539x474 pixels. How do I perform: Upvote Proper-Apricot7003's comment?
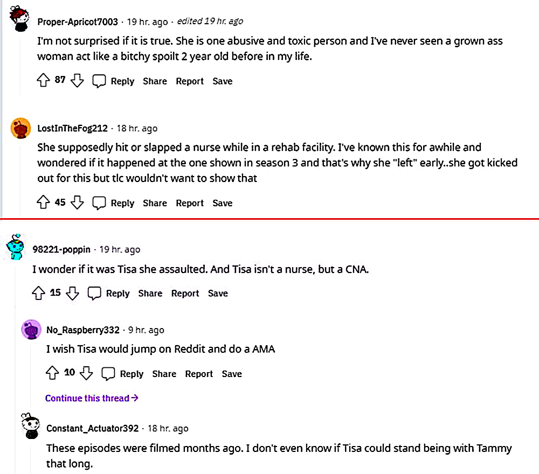pos(43,81)
